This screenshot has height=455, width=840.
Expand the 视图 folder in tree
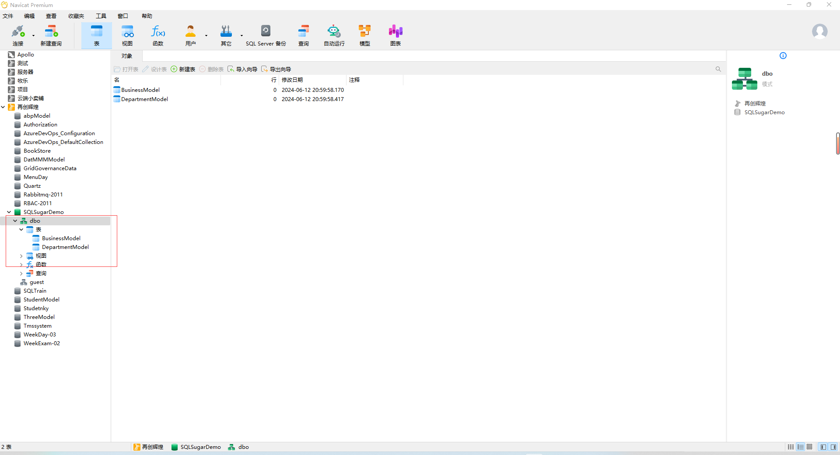(x=21, y=255)
